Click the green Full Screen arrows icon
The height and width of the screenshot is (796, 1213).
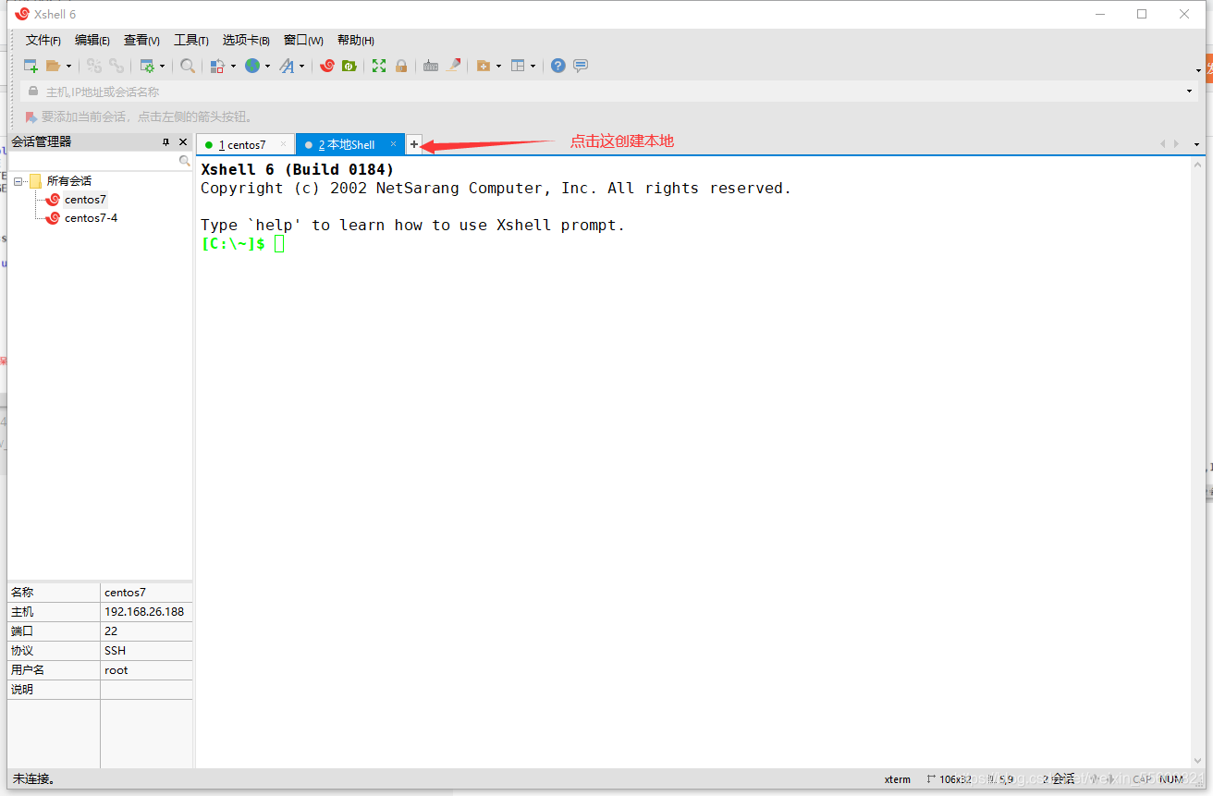coord(379,66)
